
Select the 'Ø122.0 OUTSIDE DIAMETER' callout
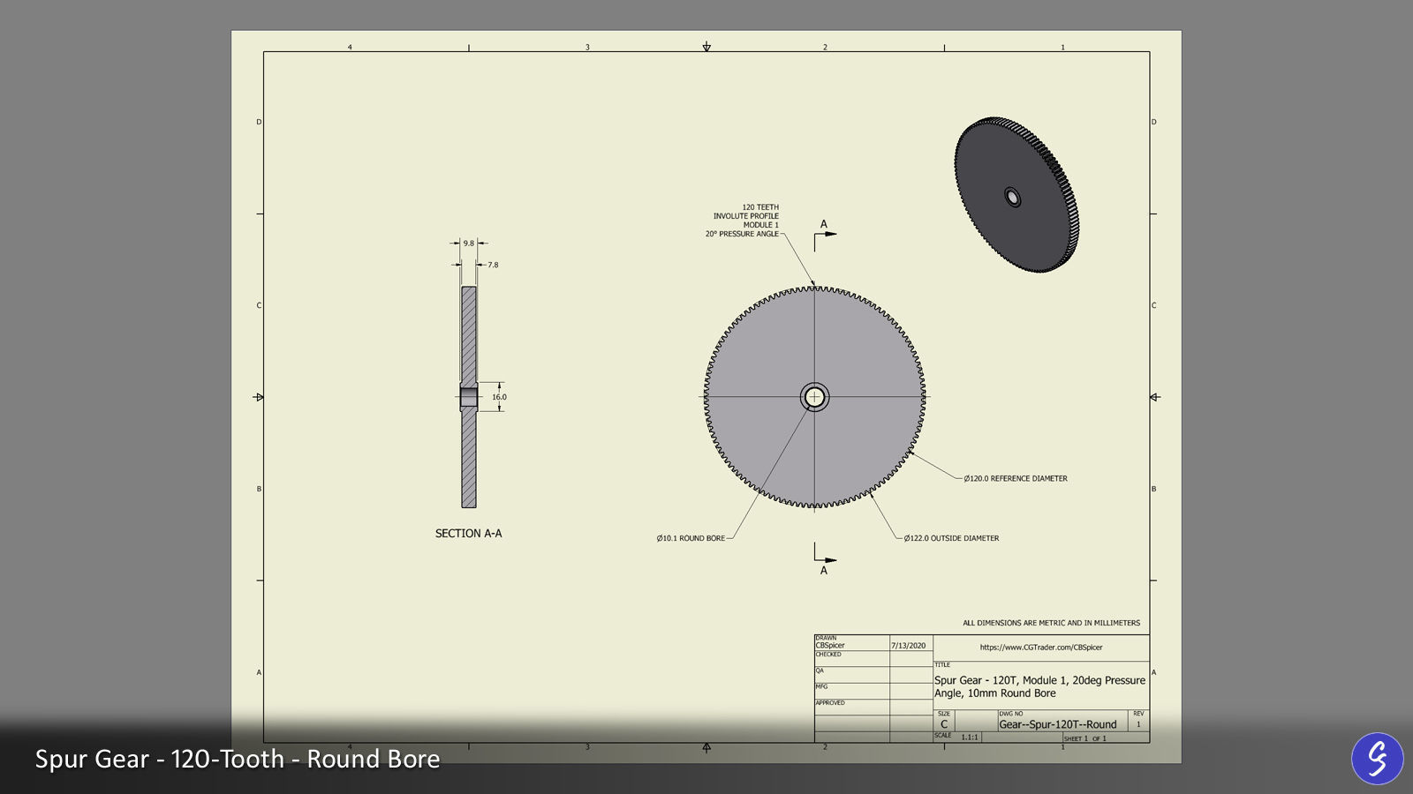pos(951,538)
